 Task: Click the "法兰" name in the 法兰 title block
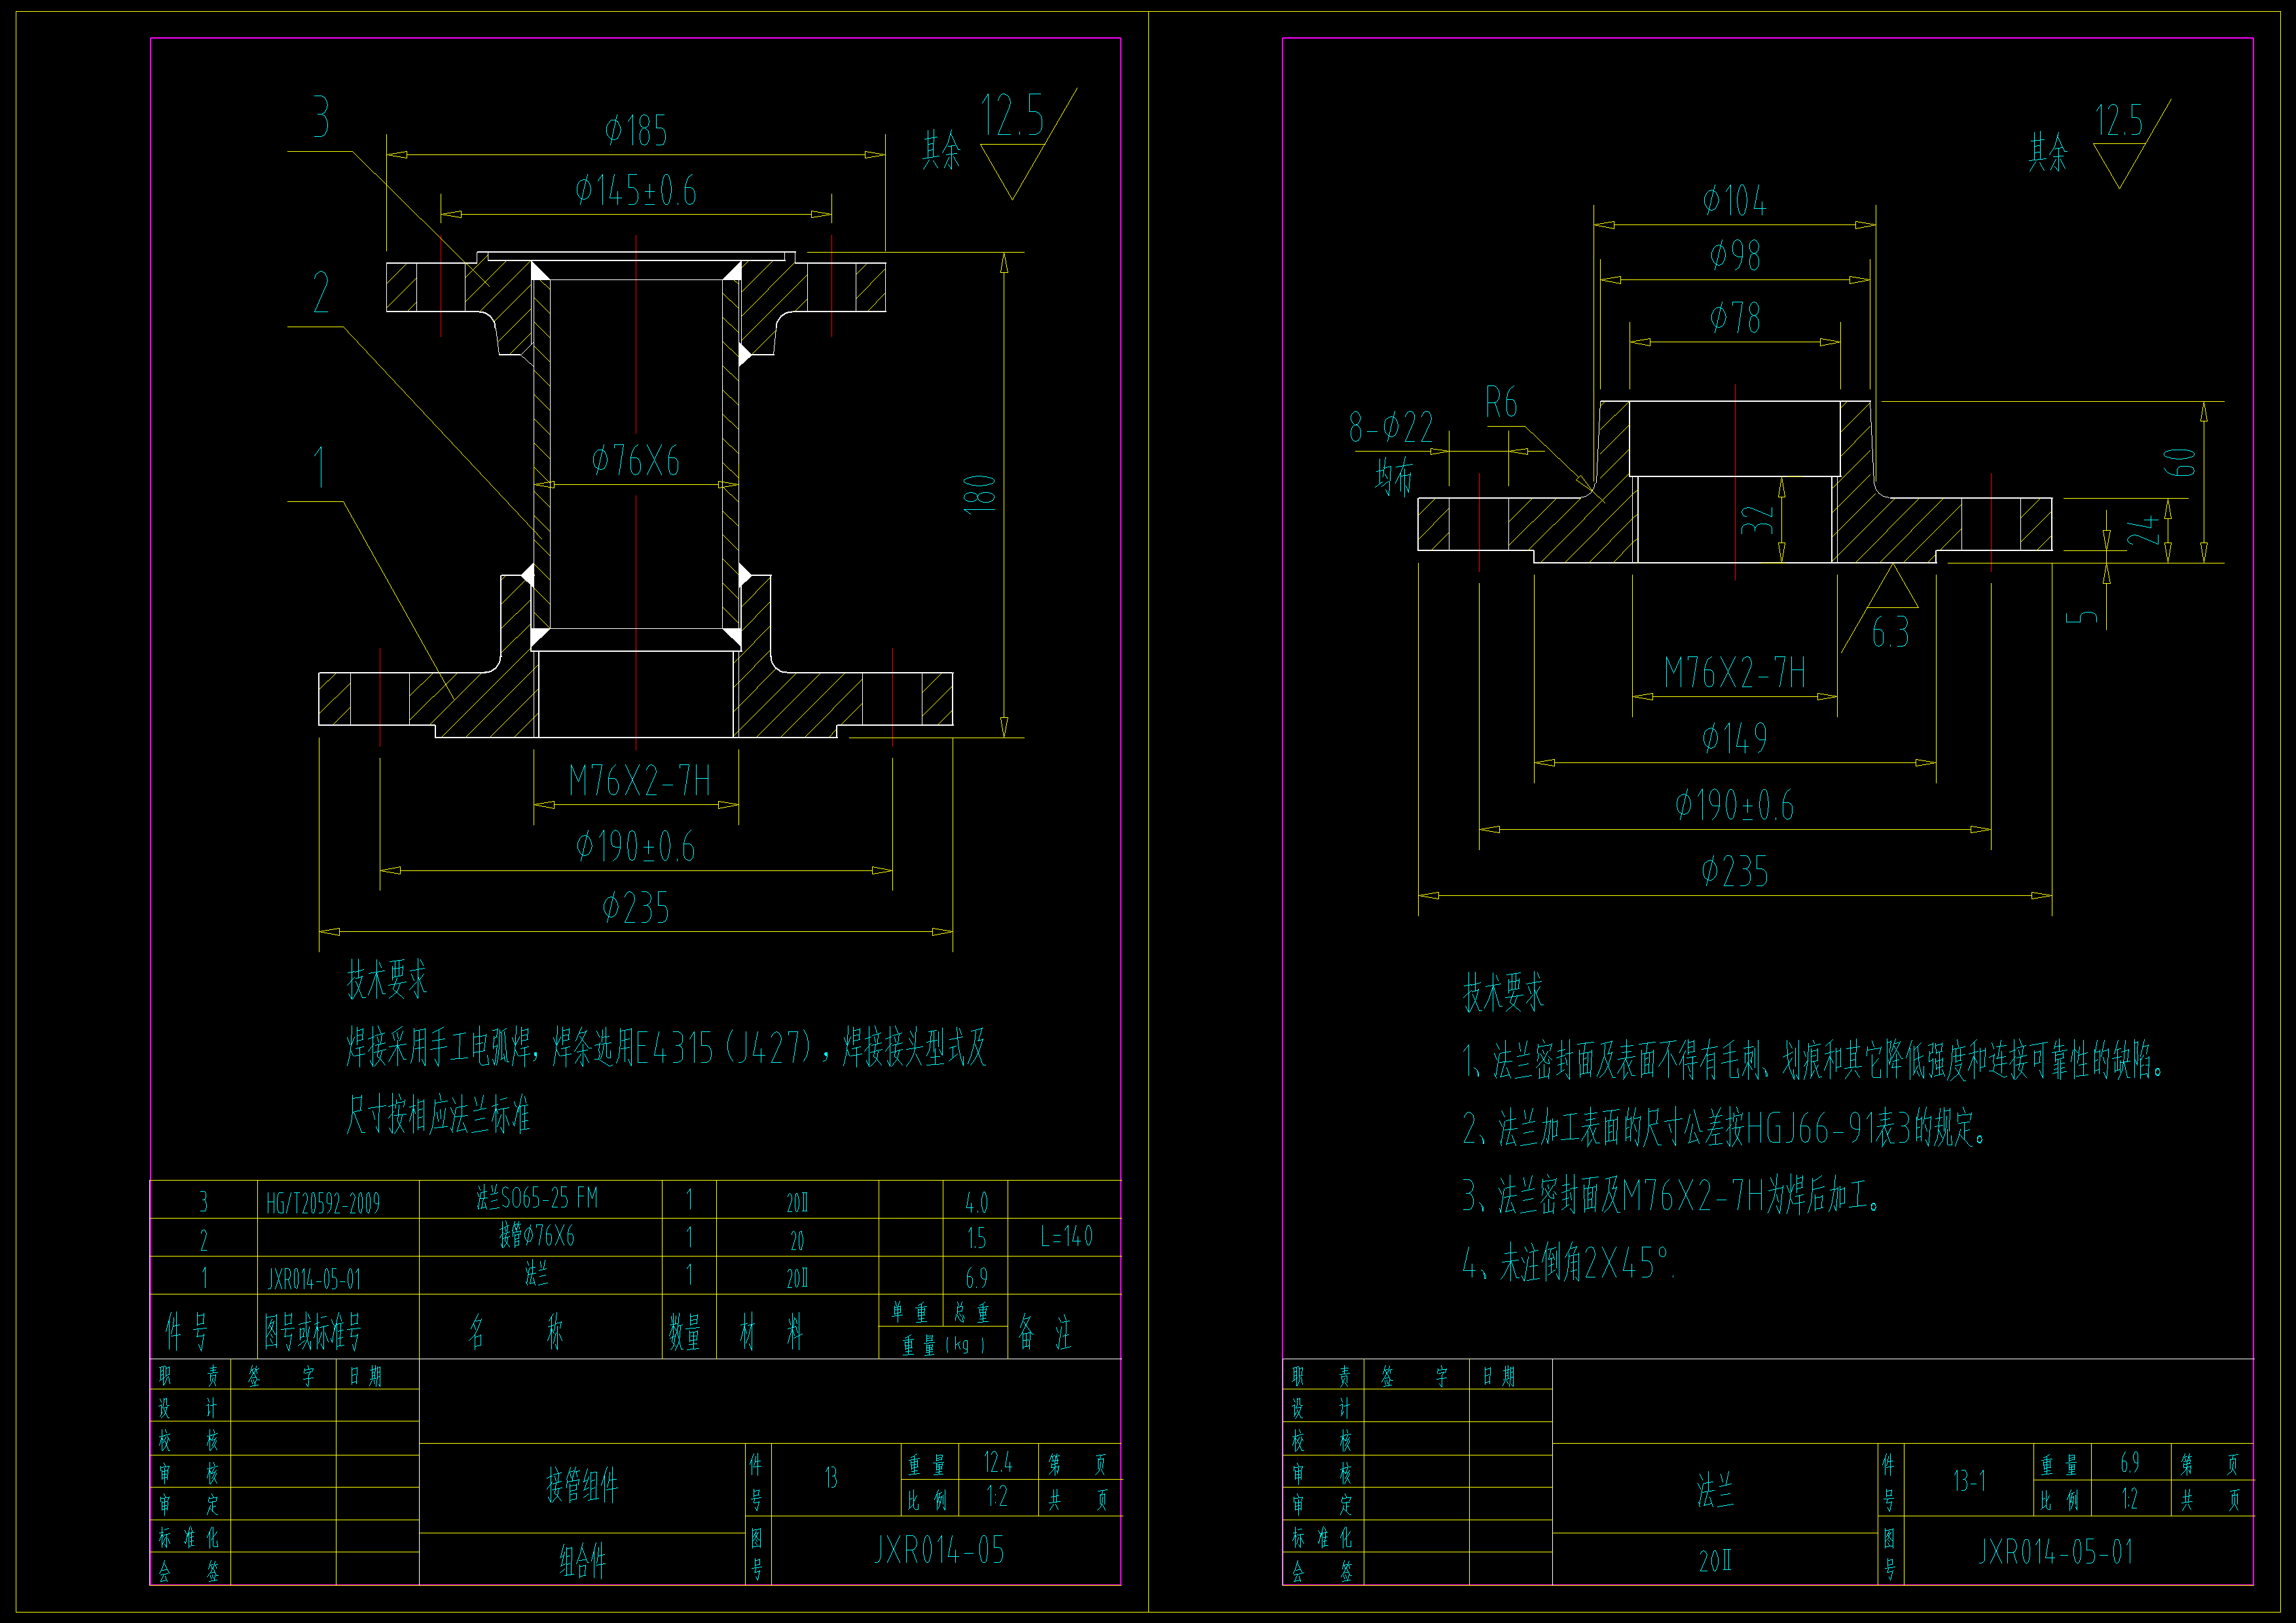[x=1715, y=1491]
